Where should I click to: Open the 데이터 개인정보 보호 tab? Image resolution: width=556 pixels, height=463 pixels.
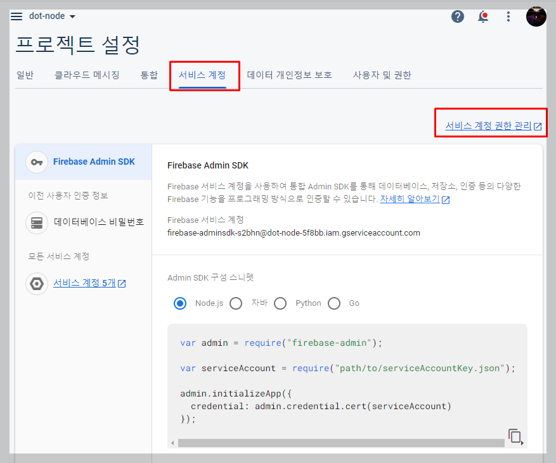[x=289, y=75]
